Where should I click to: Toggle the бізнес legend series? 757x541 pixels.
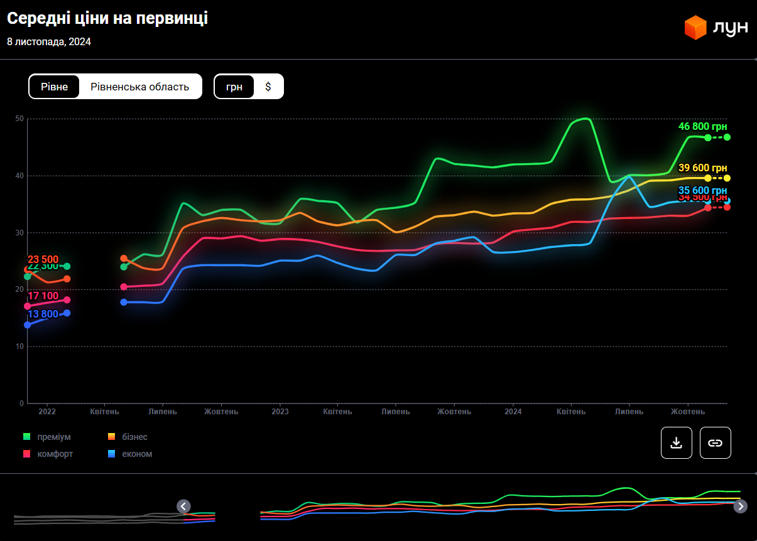[134, 437]
